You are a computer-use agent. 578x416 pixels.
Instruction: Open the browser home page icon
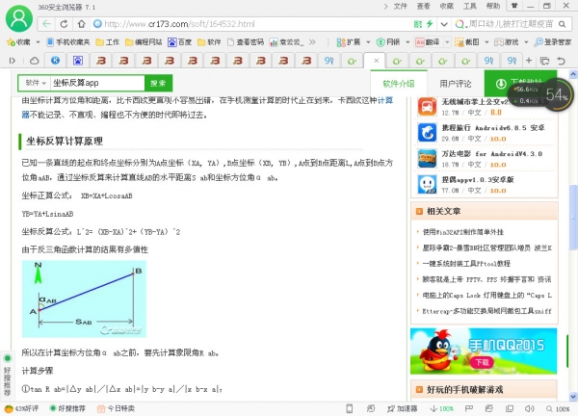[82, 24]
